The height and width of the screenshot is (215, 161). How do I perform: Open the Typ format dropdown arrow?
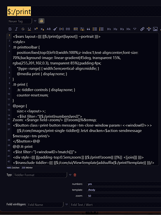[x=70, y=175]
